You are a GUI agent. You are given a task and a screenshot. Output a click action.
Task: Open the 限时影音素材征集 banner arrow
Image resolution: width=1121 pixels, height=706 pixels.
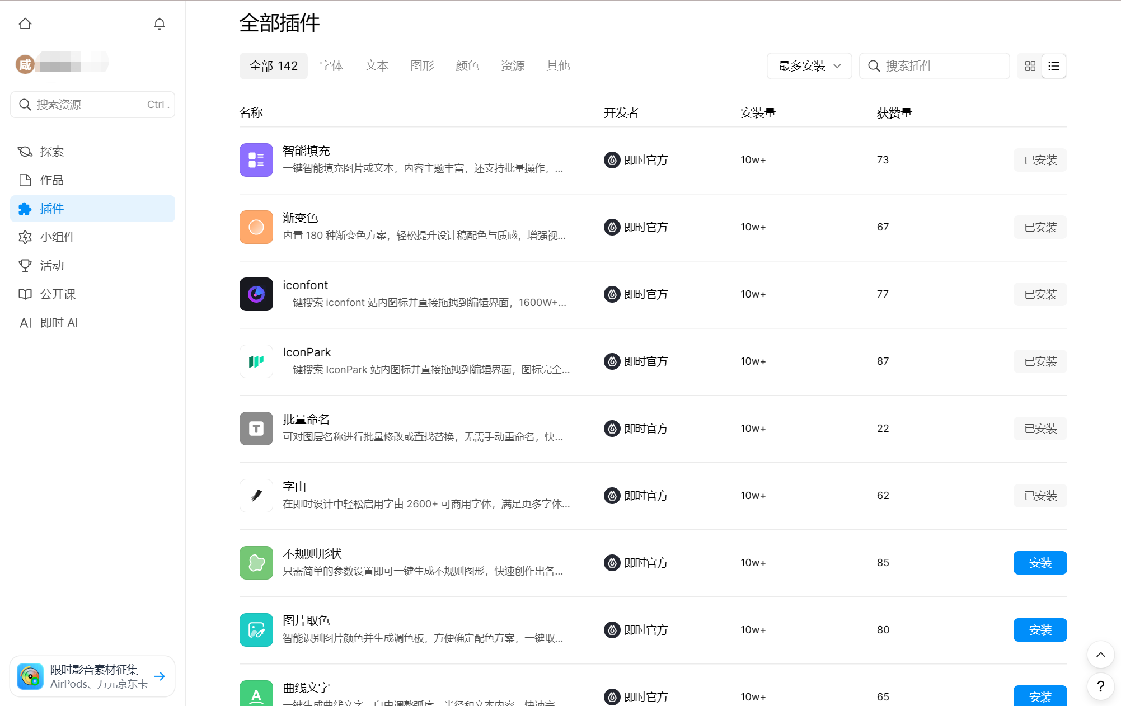(x=160, y=676)
